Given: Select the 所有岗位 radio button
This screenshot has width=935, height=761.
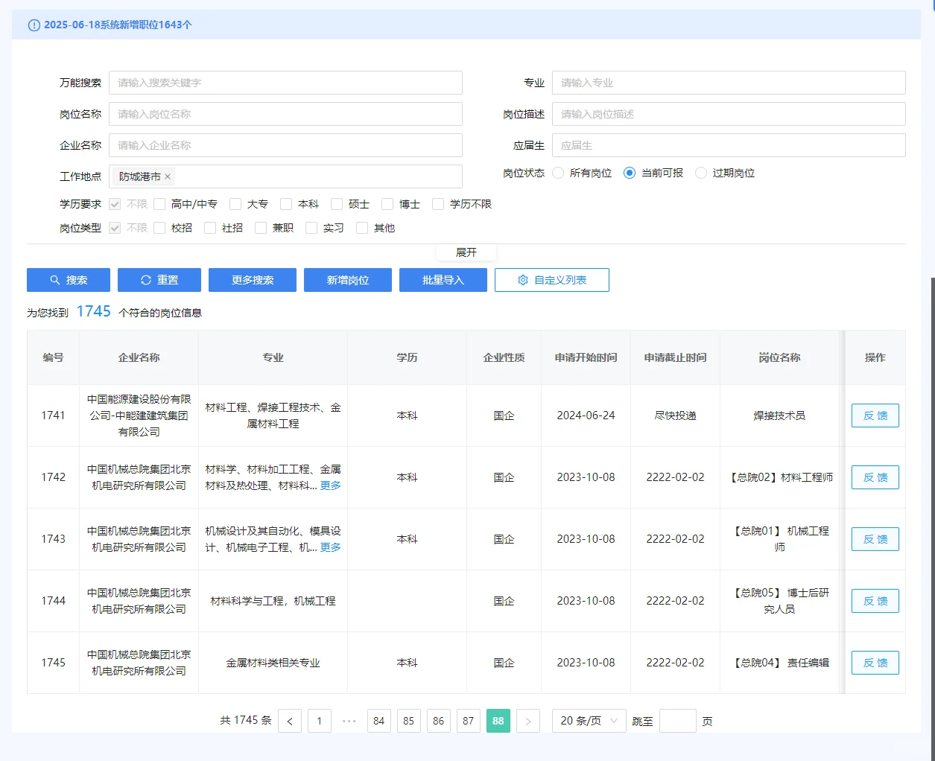Looking at the screenshot, I should point(558,173).
